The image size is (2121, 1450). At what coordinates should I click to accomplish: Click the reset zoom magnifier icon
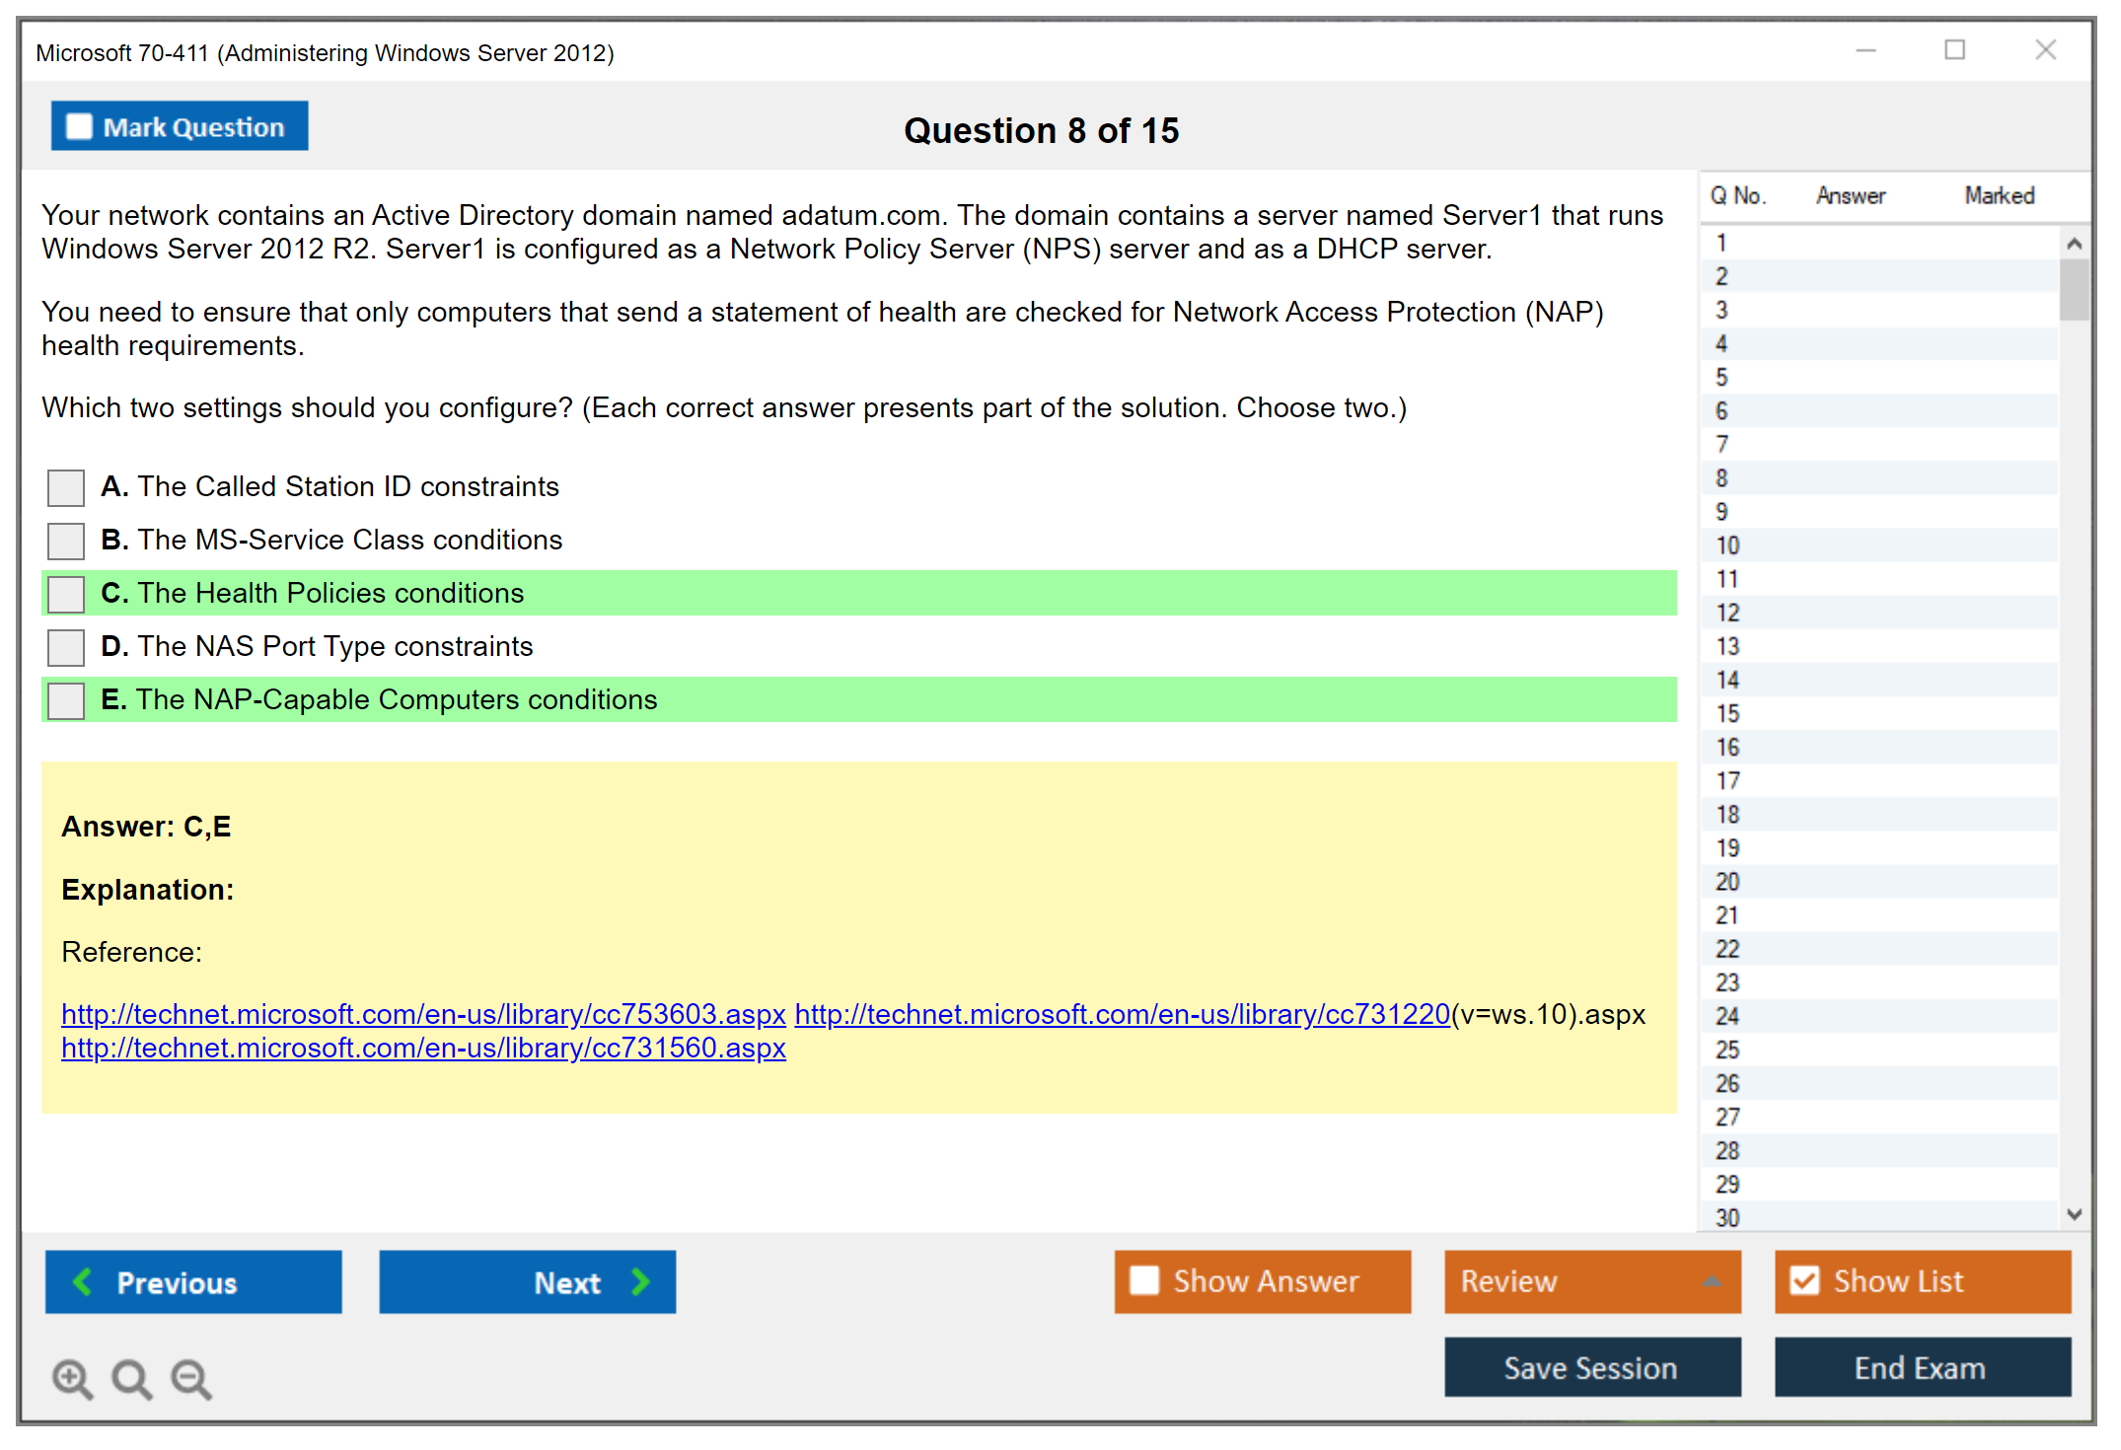(131, 1378)
